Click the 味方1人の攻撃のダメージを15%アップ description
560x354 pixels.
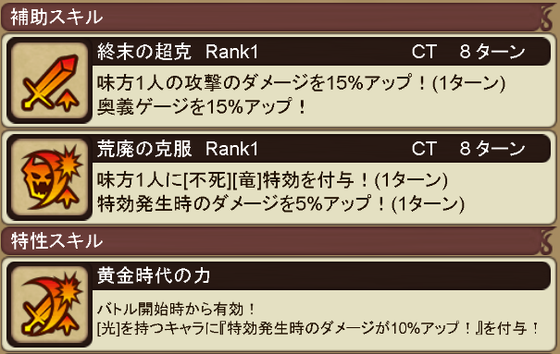coord(301,83)
